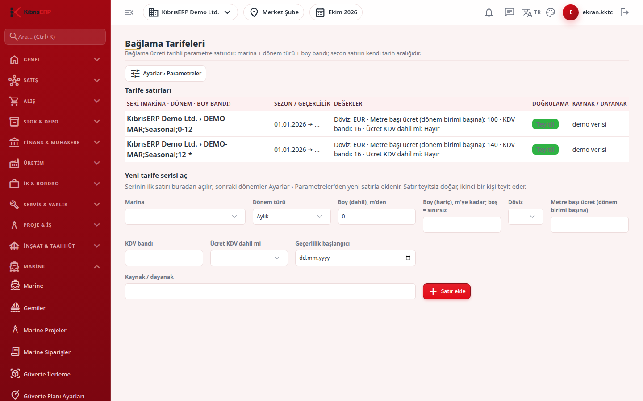Screen dimensions: 643x401
Task: Open the Marina dropdown
Action: click(185, 217)
